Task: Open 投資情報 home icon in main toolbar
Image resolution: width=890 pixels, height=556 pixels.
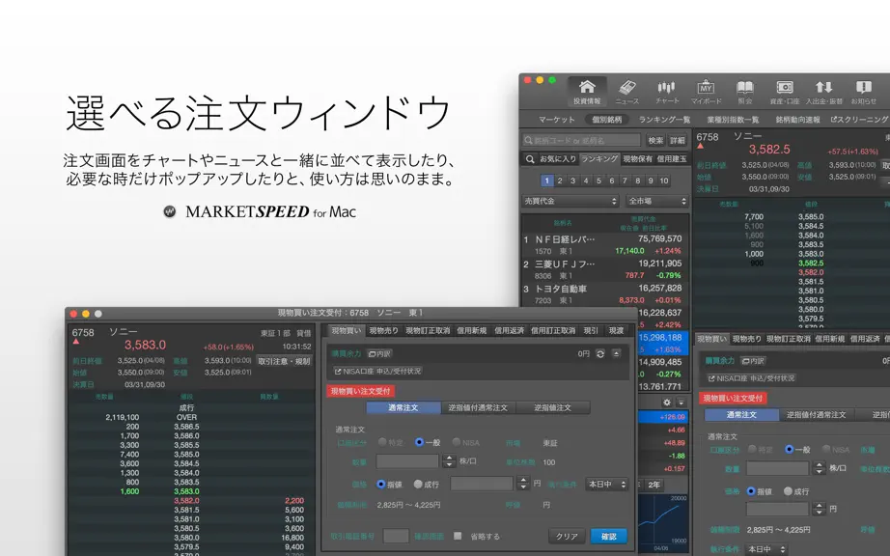Action: 587,92
